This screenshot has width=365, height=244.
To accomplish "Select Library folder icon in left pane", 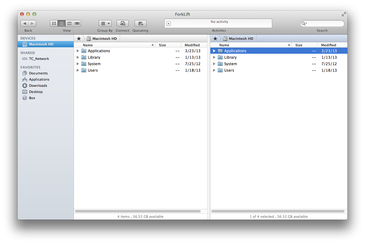I will click(x=84, y=57).
